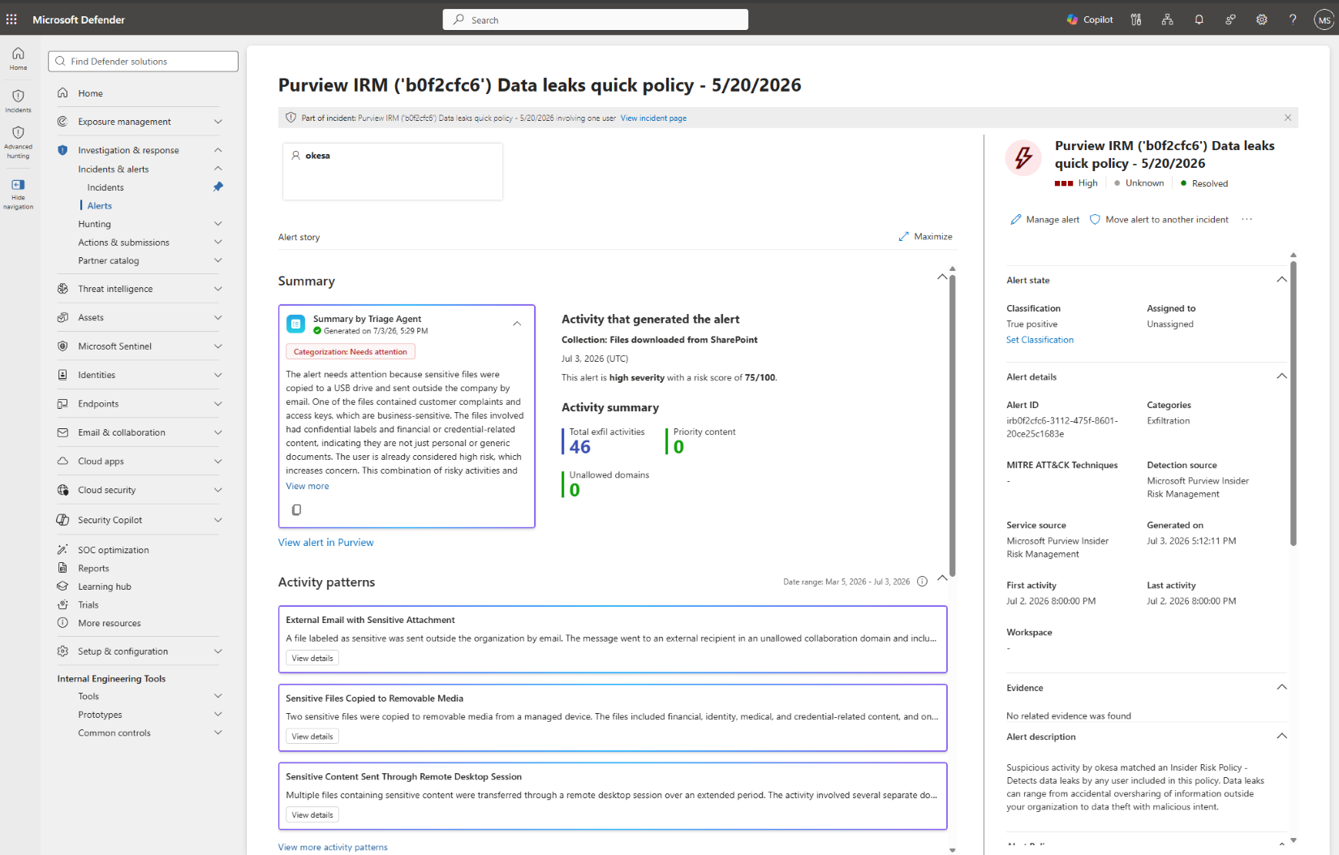The height and width of the screenshot is (855, 1339).
Task: Unpin the Incidents nav item
Action: (217, 187)
